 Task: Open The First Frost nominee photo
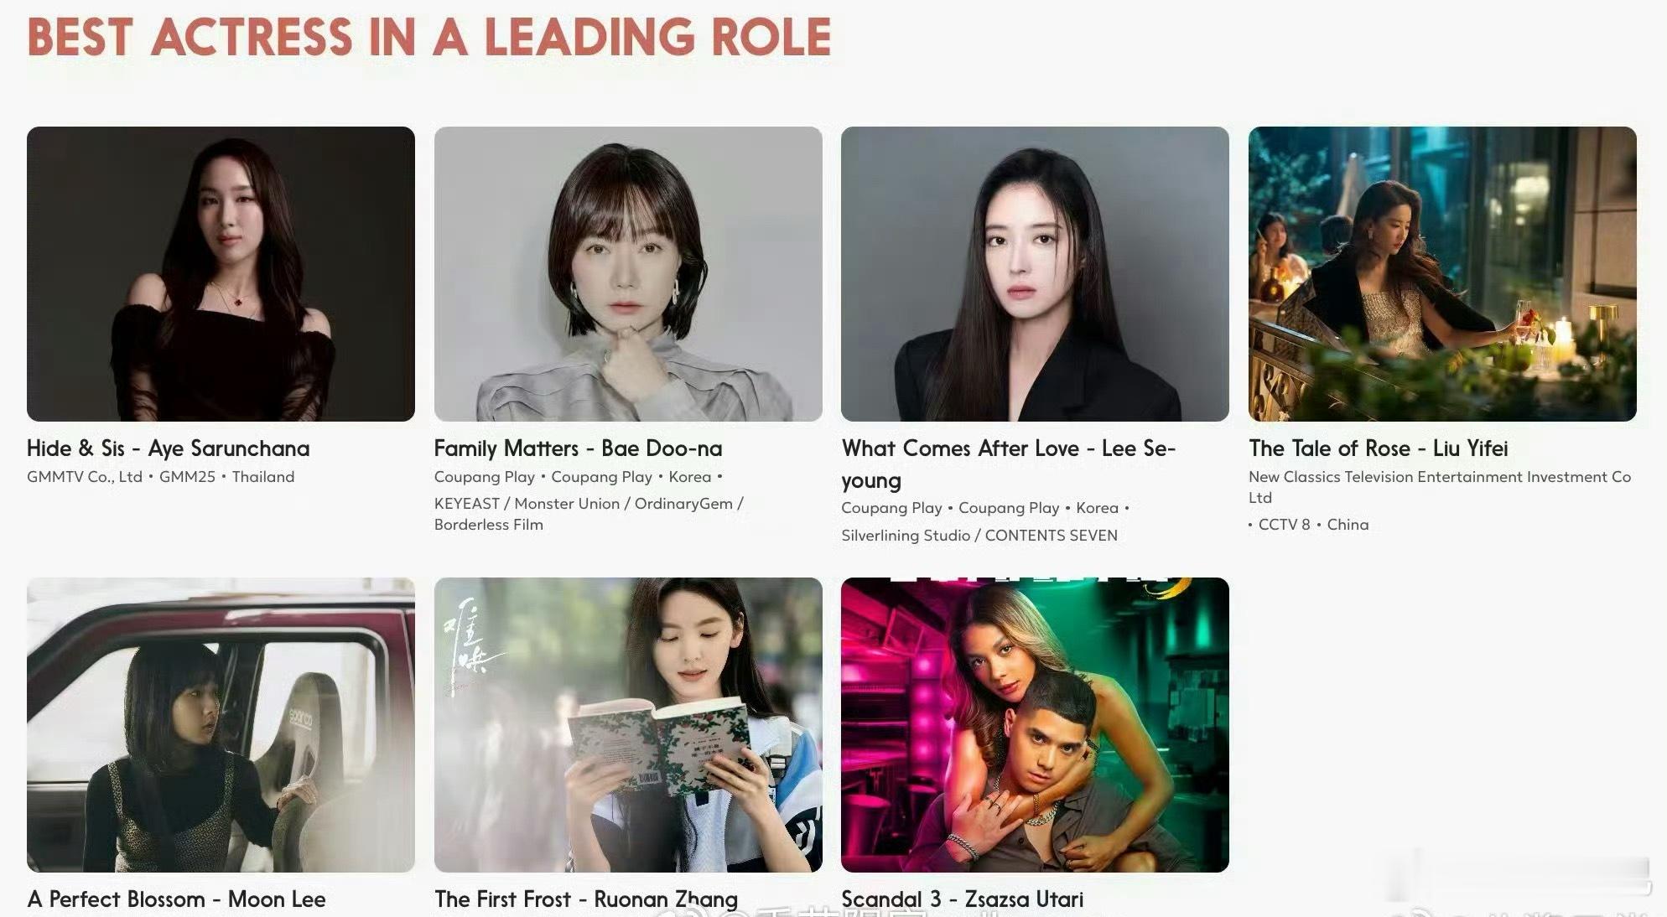tap(628, 725)
